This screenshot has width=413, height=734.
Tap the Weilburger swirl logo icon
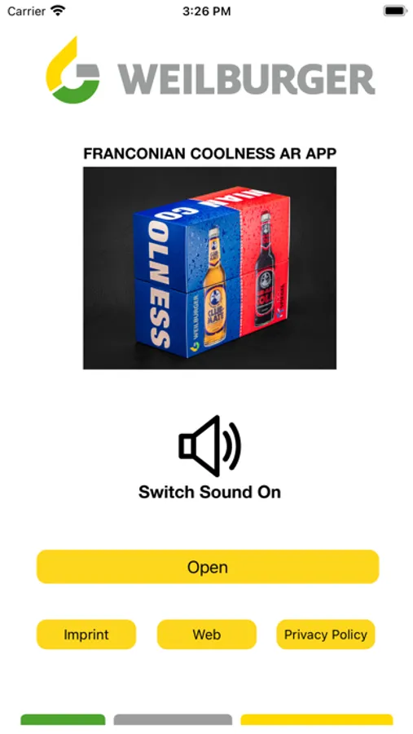(x=72, y=70)
